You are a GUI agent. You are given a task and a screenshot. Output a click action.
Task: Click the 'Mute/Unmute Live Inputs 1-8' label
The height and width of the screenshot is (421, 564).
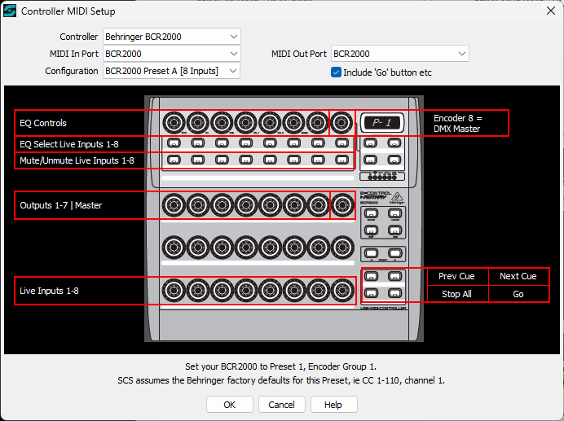[x=77, y=160]
